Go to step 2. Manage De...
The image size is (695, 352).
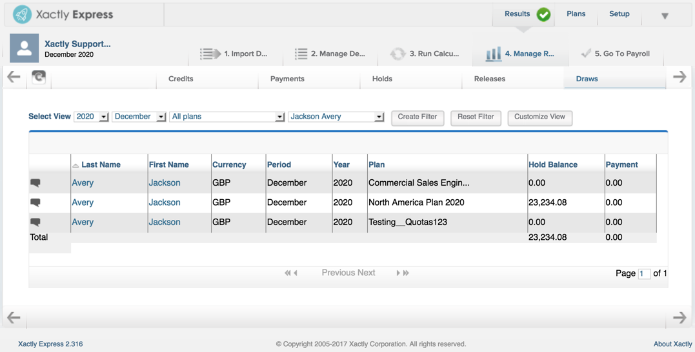[337, 54]
